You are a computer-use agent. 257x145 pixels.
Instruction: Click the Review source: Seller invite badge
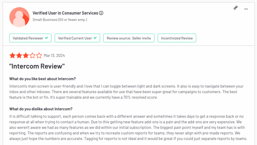click(x=129, y=38)
